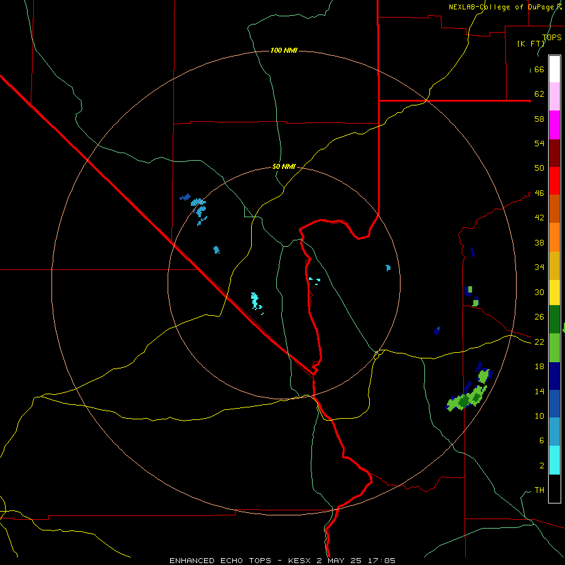Click the '46' legend value

[x=539, y=193]
